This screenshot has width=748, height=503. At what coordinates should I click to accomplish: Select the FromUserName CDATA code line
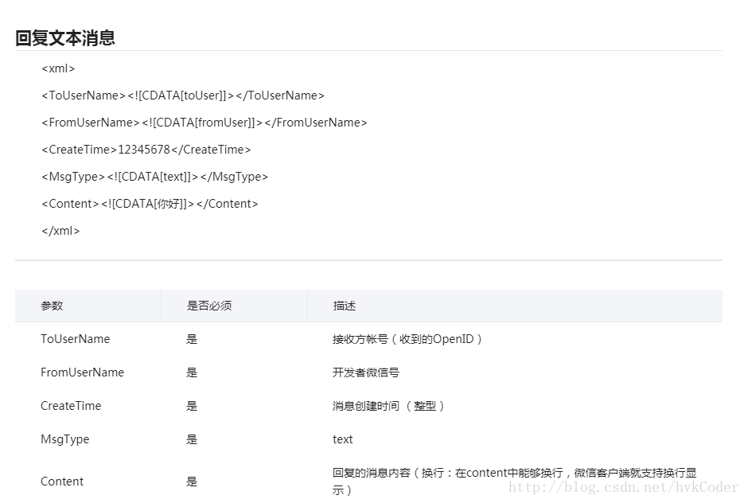point(205,123)
